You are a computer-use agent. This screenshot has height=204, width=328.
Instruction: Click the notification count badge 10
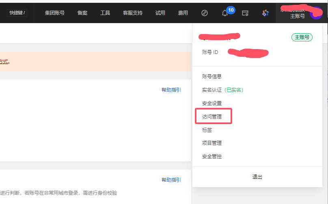[231, 10]
